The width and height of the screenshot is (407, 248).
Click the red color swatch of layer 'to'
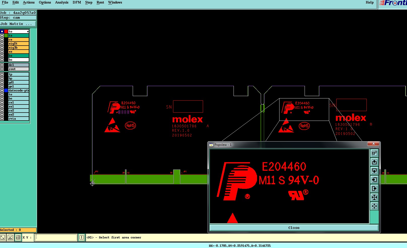pos(6,31)
